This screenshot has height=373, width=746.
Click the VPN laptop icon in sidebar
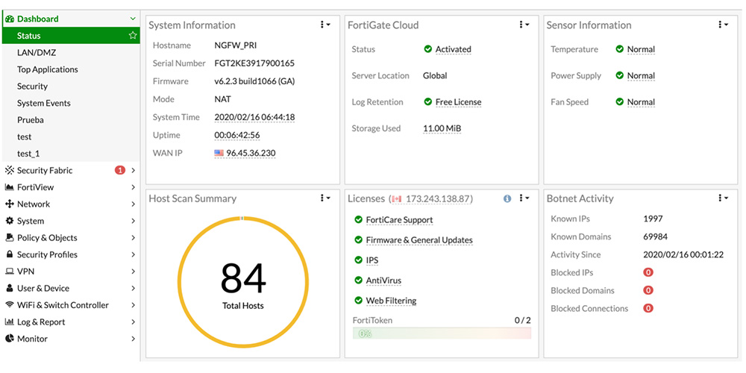coord(10,272)
